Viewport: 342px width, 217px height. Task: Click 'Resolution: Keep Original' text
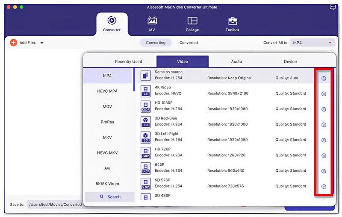tap(230, 78)
